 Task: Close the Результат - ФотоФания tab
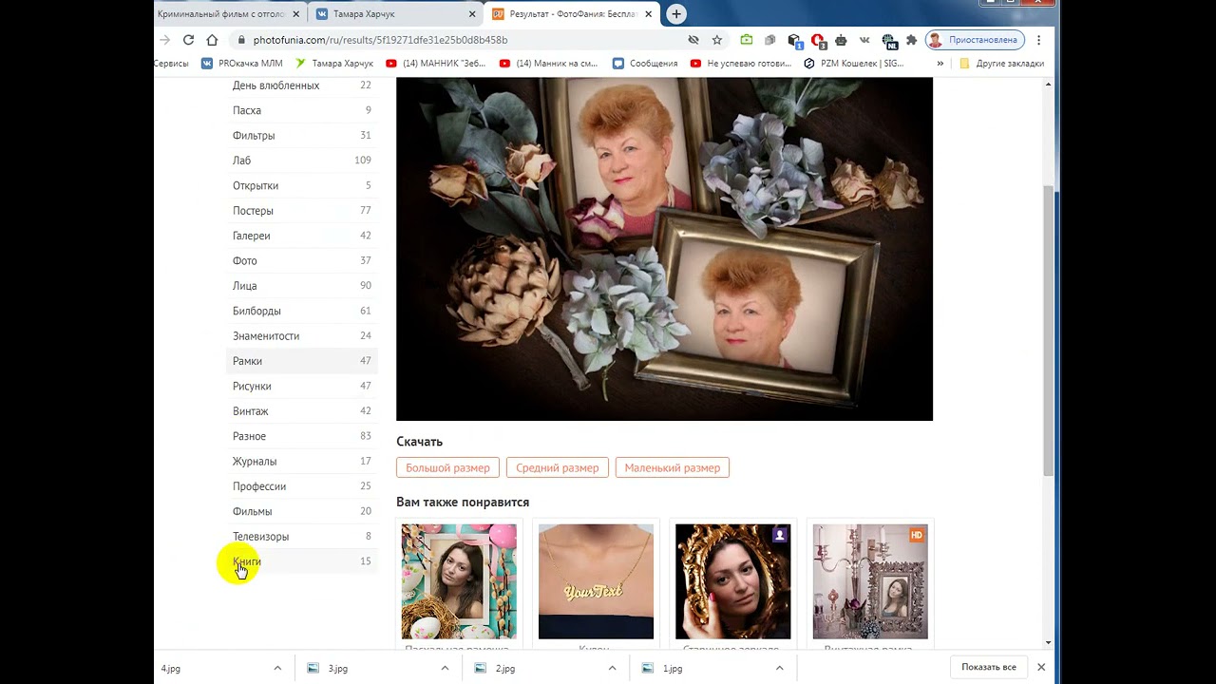649,14
